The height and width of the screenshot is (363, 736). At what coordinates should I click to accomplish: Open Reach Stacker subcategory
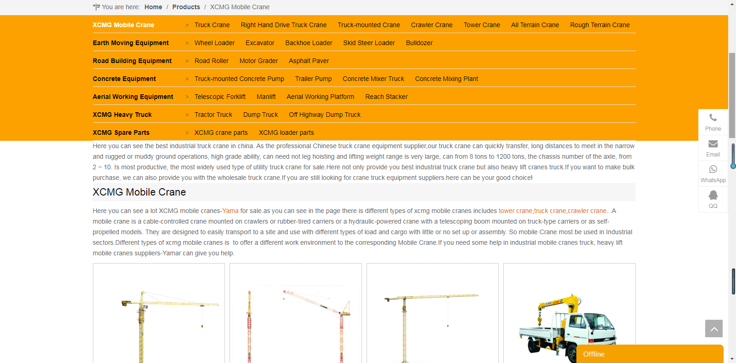point(386,97)
